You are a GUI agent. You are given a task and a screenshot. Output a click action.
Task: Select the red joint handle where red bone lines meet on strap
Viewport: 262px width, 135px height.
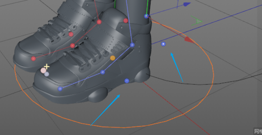click(99, 22)
